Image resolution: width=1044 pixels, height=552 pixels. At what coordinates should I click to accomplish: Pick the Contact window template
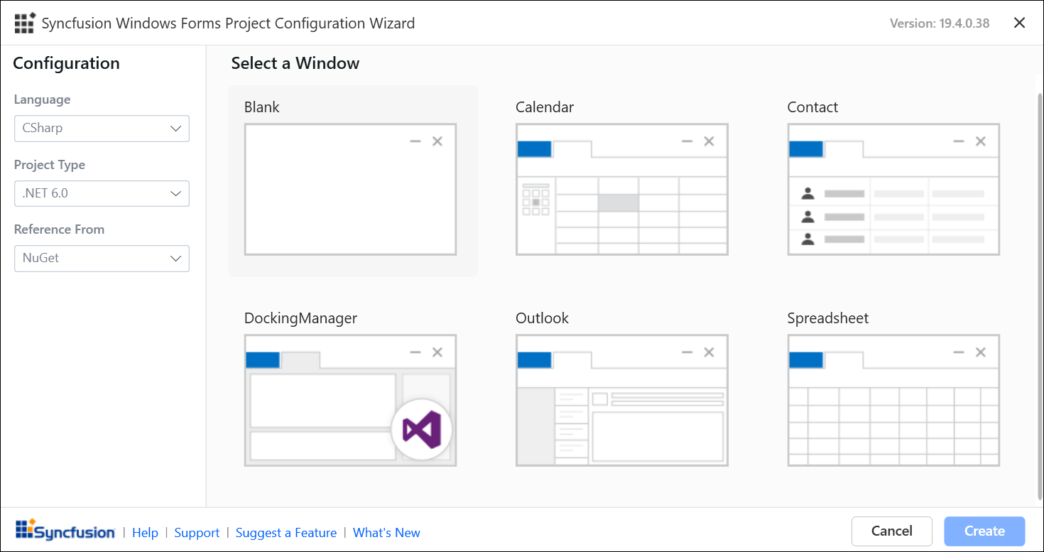893,189
